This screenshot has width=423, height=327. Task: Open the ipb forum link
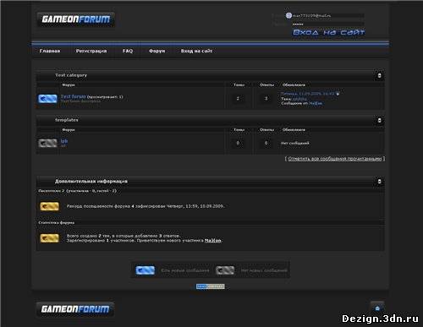(x=64, y=141)
